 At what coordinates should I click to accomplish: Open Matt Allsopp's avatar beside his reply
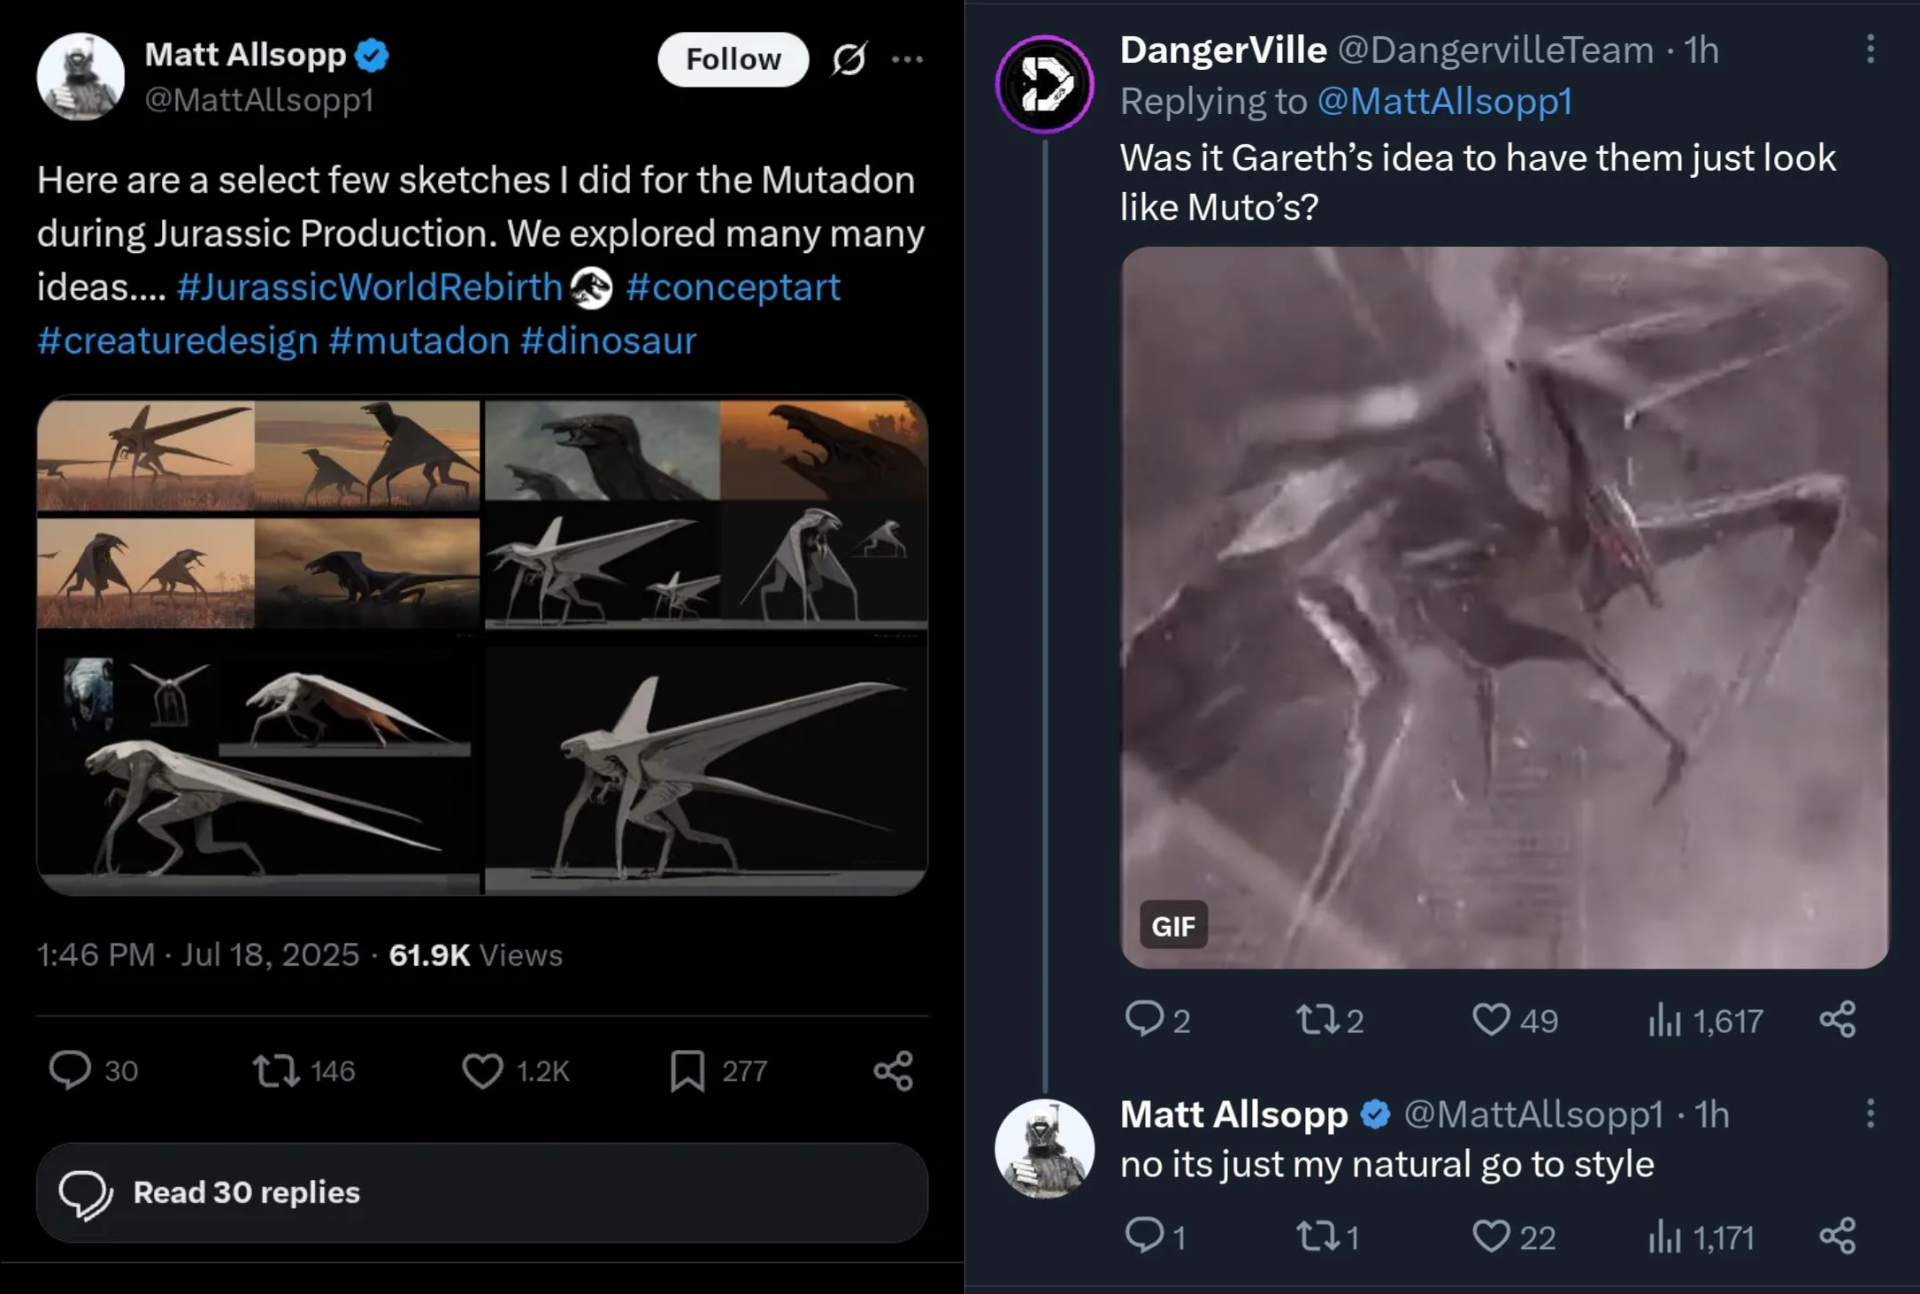[x=1045, y=1149]
